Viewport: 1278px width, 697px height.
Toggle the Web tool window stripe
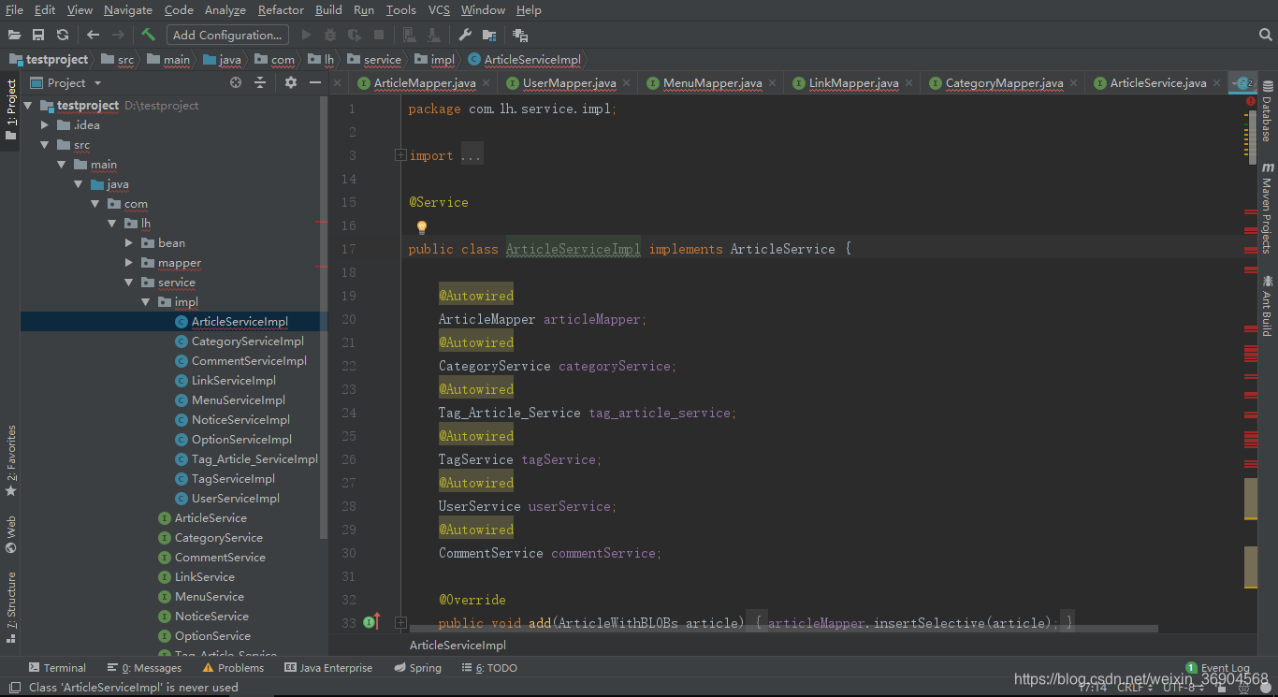point(10,533)
